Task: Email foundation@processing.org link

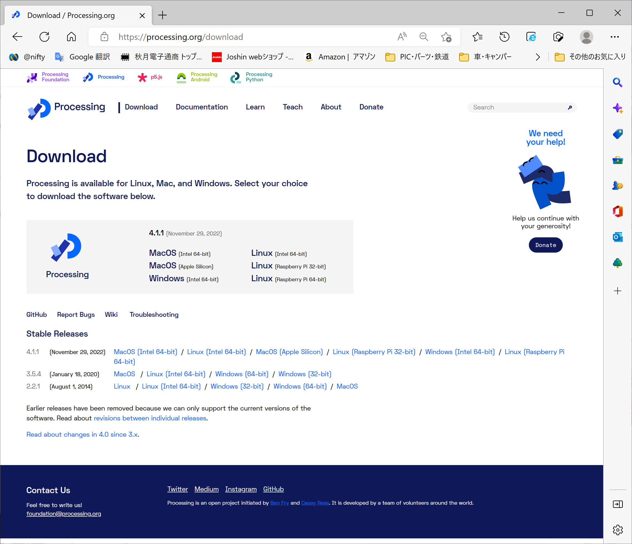Action: (x=64, y=513)
